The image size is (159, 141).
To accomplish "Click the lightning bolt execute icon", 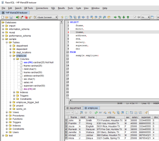I will (x=62, y=17).
